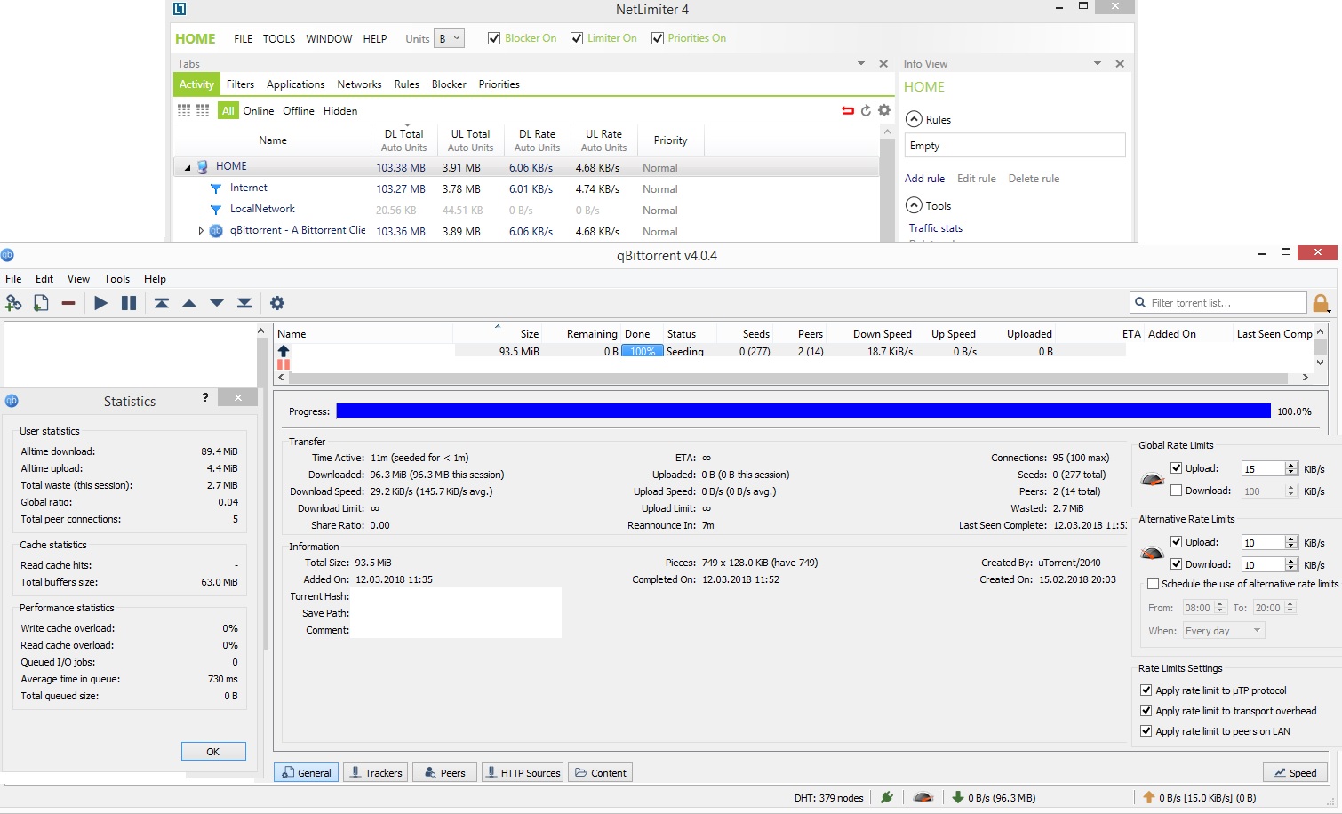The width and height of the screenshot is (1342, 814).
Task: Enable global Download rate limit checkbox
Action: [x=1177, y=491]
